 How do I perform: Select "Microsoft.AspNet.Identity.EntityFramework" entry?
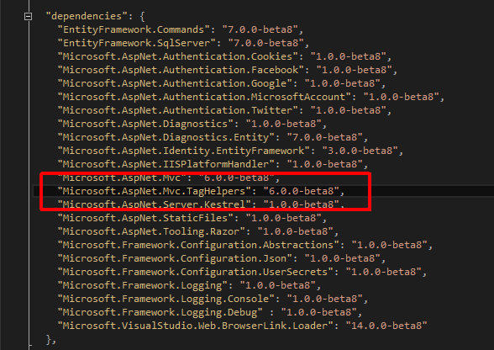coord(184,151)
